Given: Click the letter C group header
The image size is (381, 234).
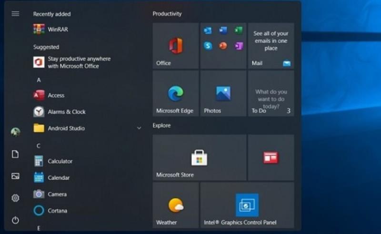Looking at the screenshot, I should tap(39, 146).
